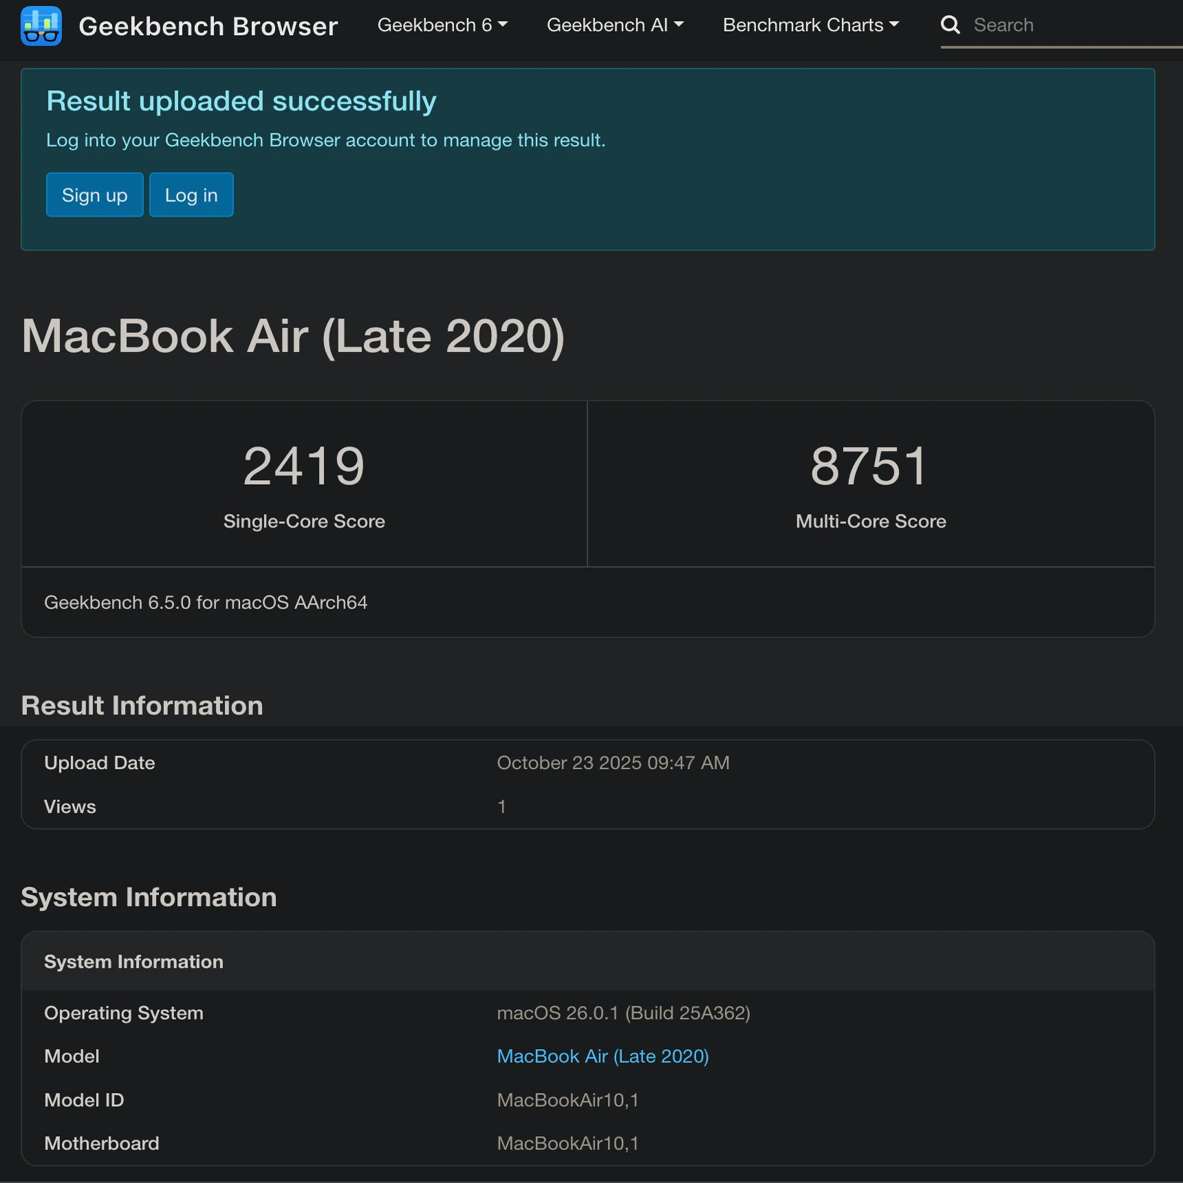Select the single-core score 2419
Image resolution: width=1183 pixels, height=1183 pixels.
[304, 466]
